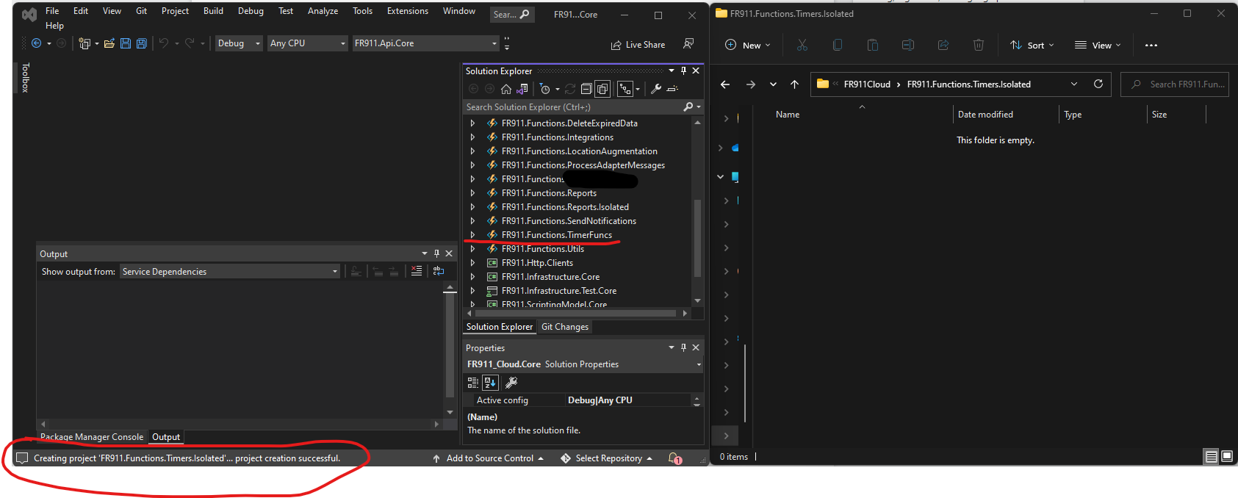Click New button in File Explorer

pos(748,45)
